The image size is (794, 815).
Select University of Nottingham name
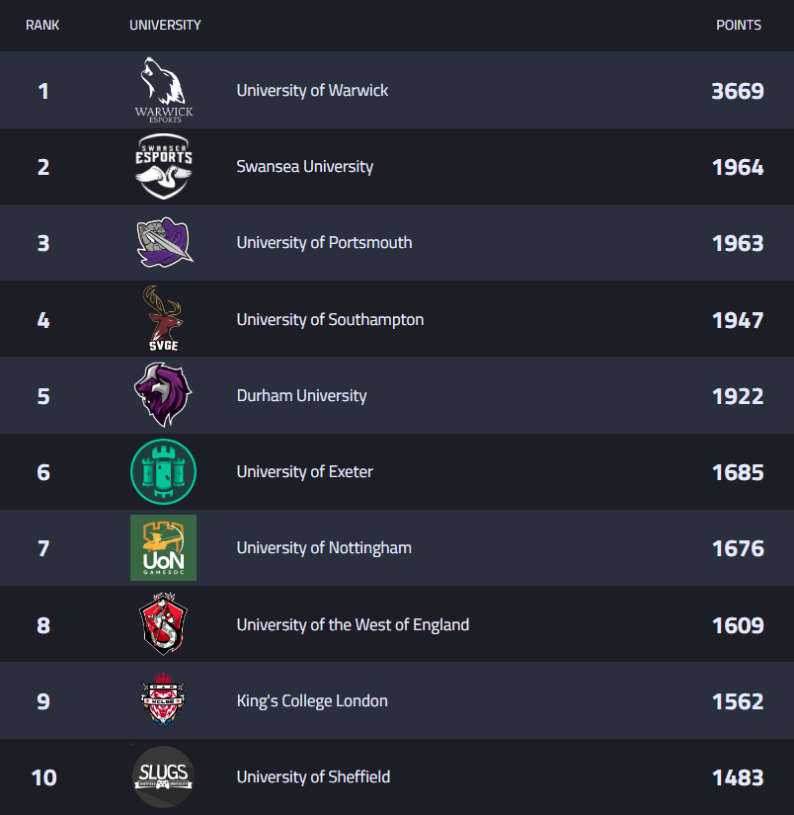pos(324,547)
